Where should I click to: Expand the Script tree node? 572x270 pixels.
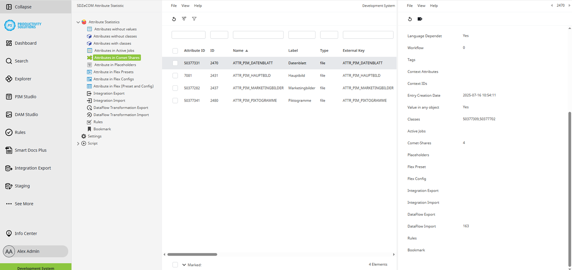pyautogui.click(x=78, y=143)
